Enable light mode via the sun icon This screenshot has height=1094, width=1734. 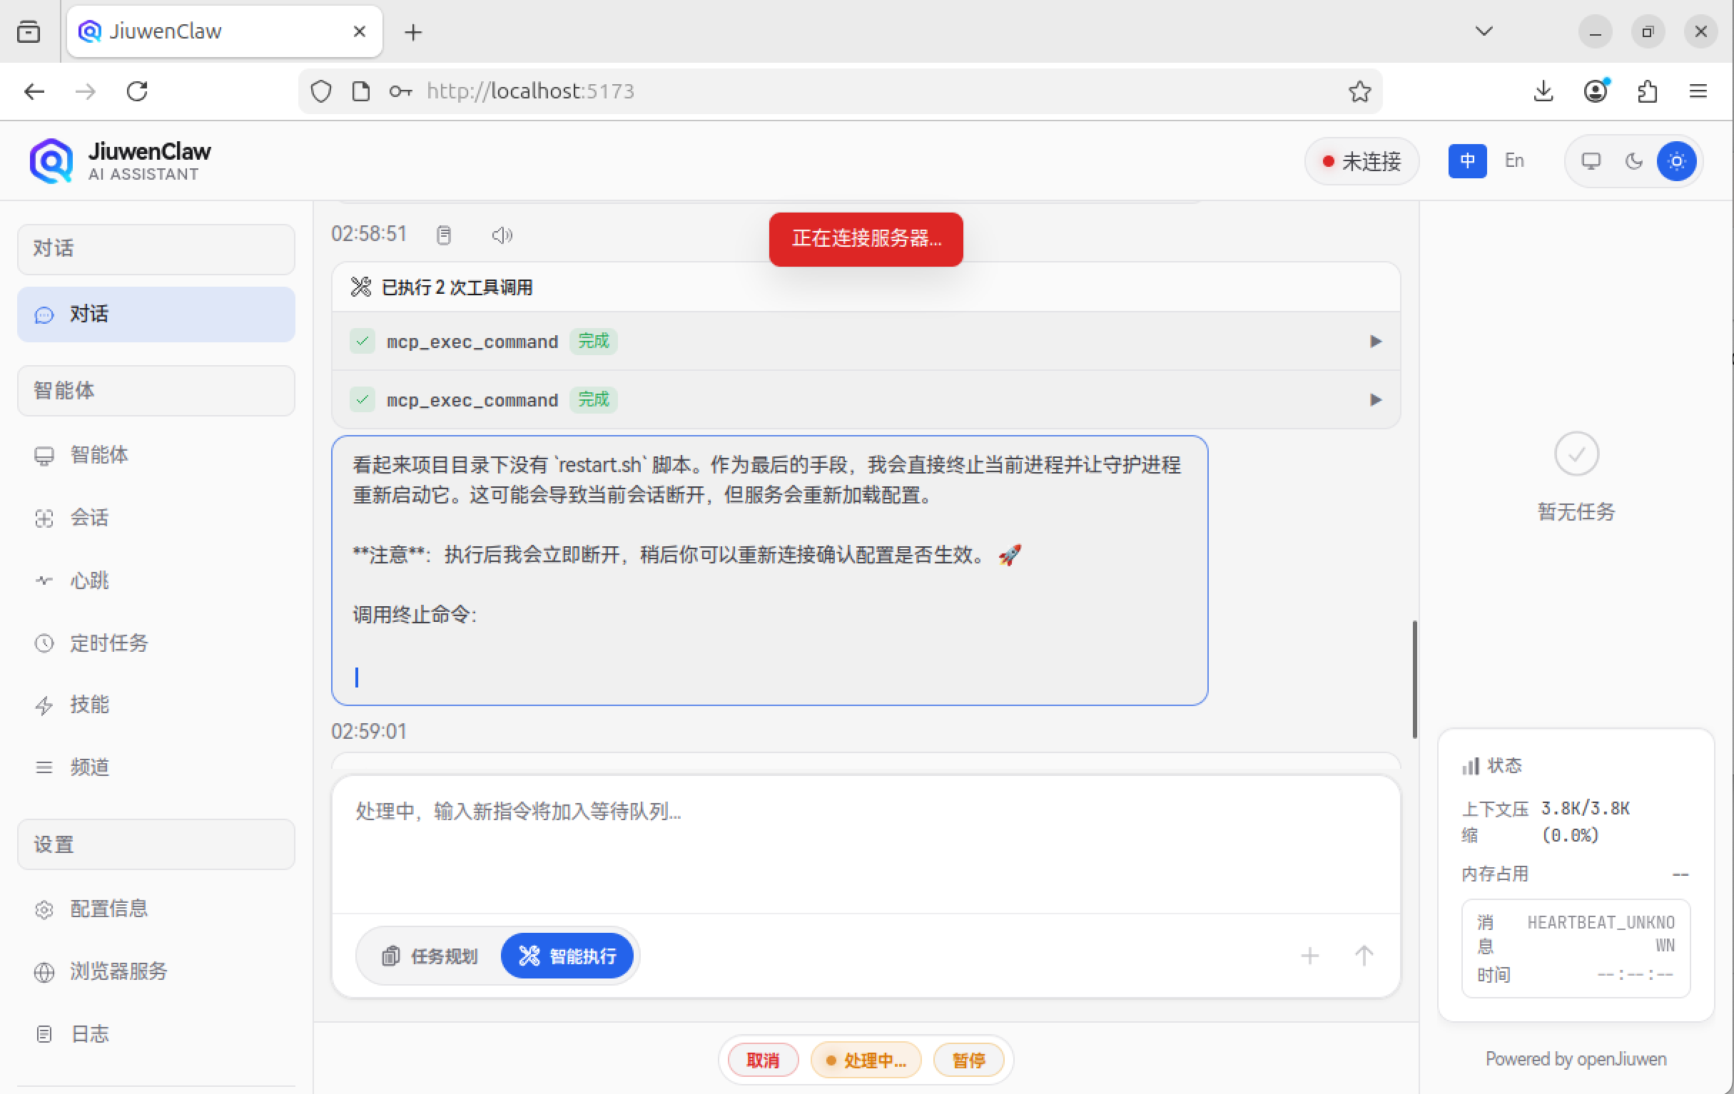(1676, 161)
